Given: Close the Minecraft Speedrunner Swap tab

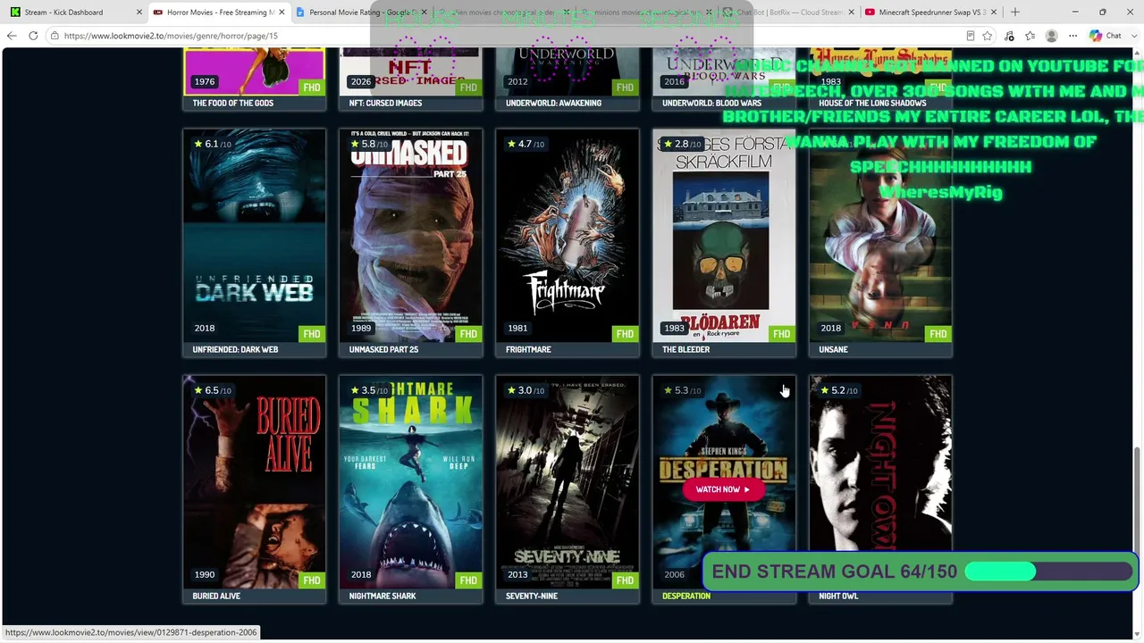Looking at the screenshot, I should pos(995,13).
